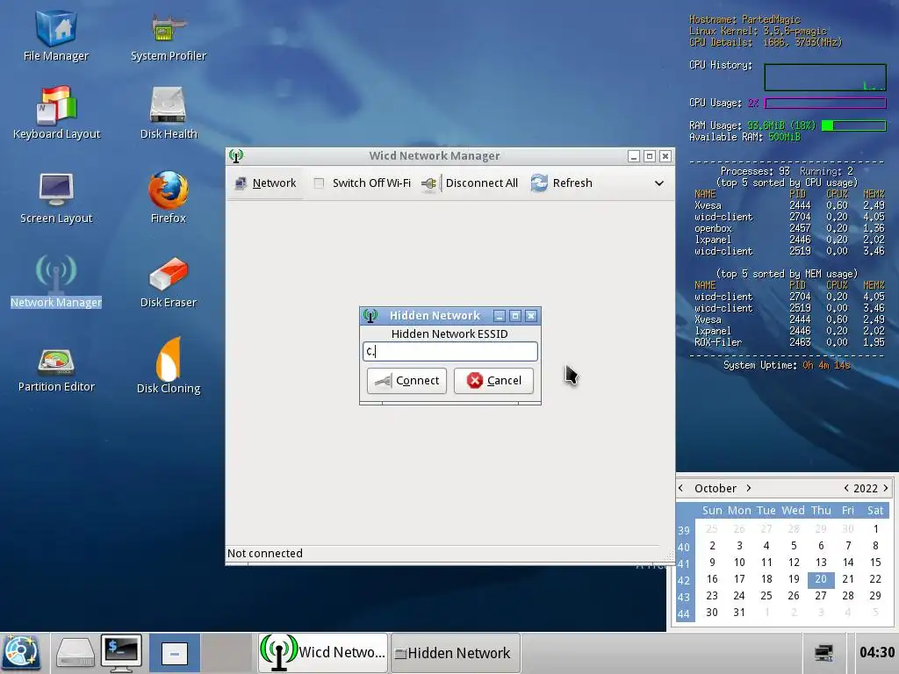
Task: Click Connect in the Hidden Network dialog
Action: click(x=406, y=381)
